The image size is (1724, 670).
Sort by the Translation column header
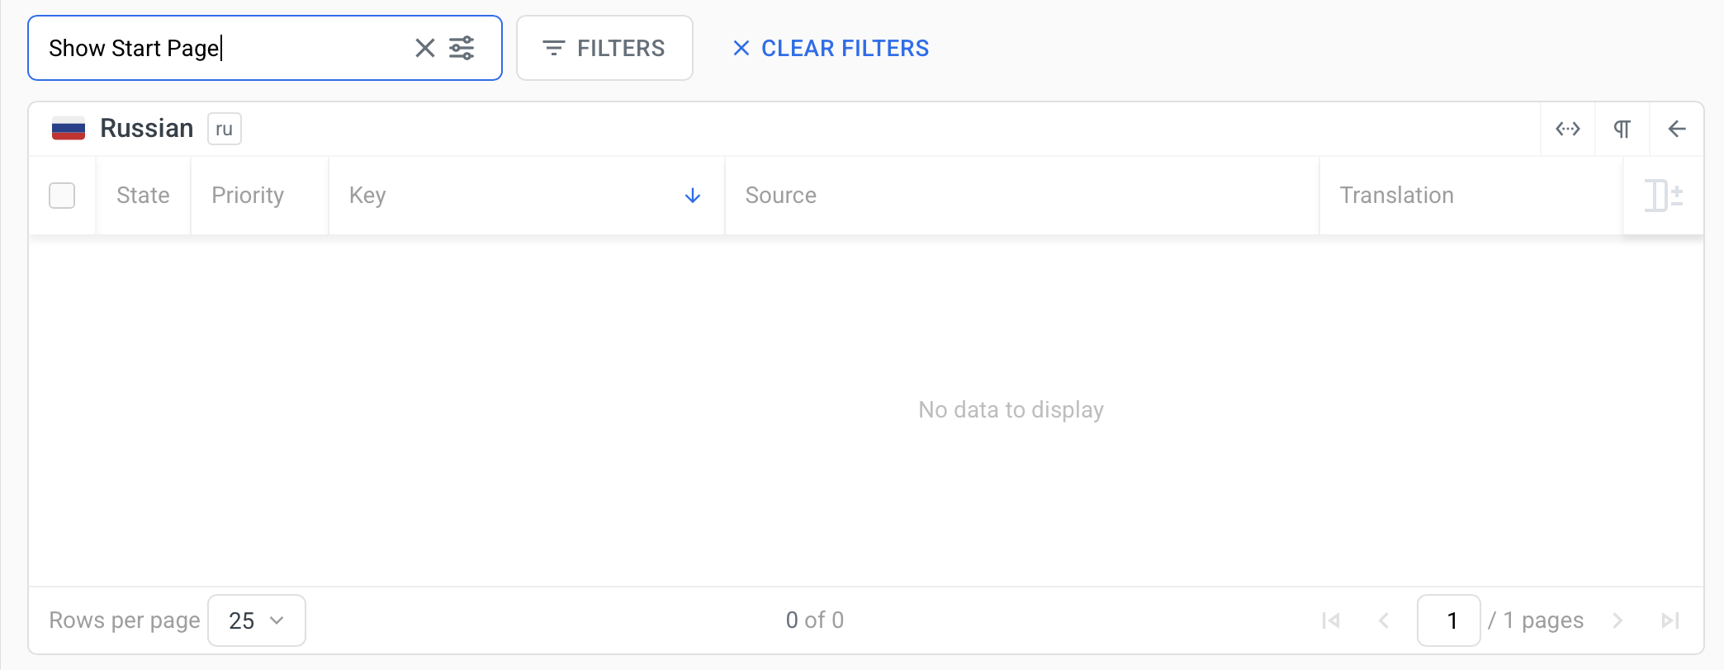coord(1396,196)
